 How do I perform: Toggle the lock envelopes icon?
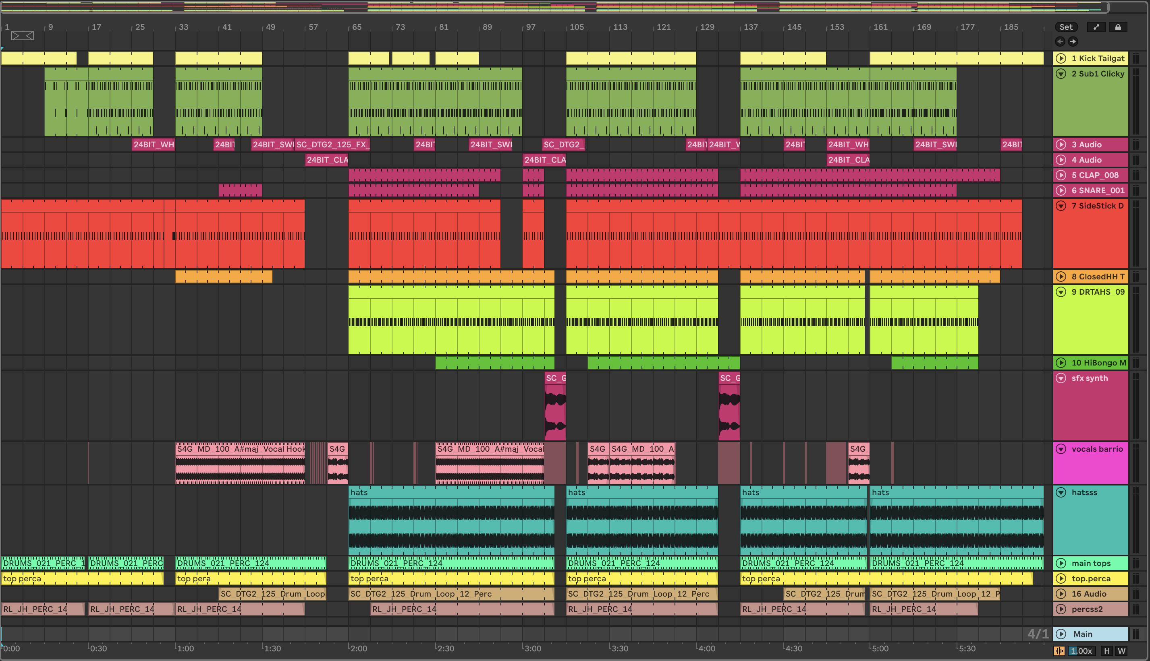1118,27
